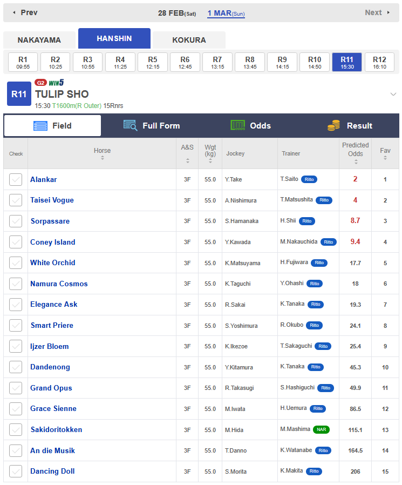Open horse page for Dancing Doll
Screen dimensions: 402x485
pos(52,471)
